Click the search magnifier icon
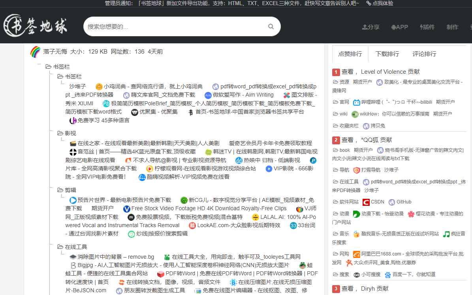This screenshot has width=472, height=295. pyautogui.click(x=271, y=26)
